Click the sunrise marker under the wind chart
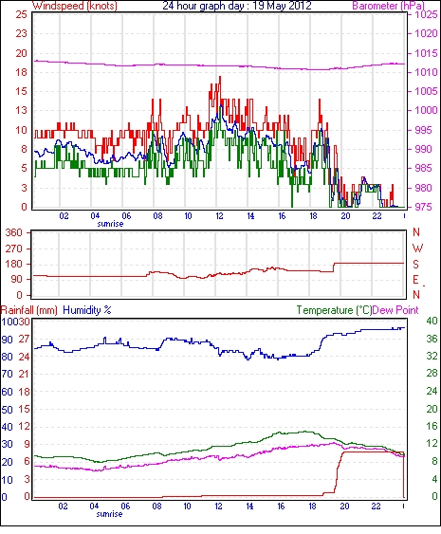Viewport: 441px width, 534px height. [x=110, y=224]
